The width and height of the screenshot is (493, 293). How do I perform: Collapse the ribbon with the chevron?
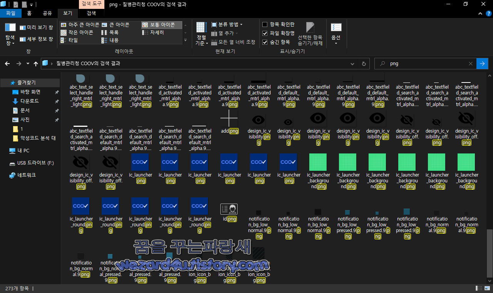tap(480, 13)
